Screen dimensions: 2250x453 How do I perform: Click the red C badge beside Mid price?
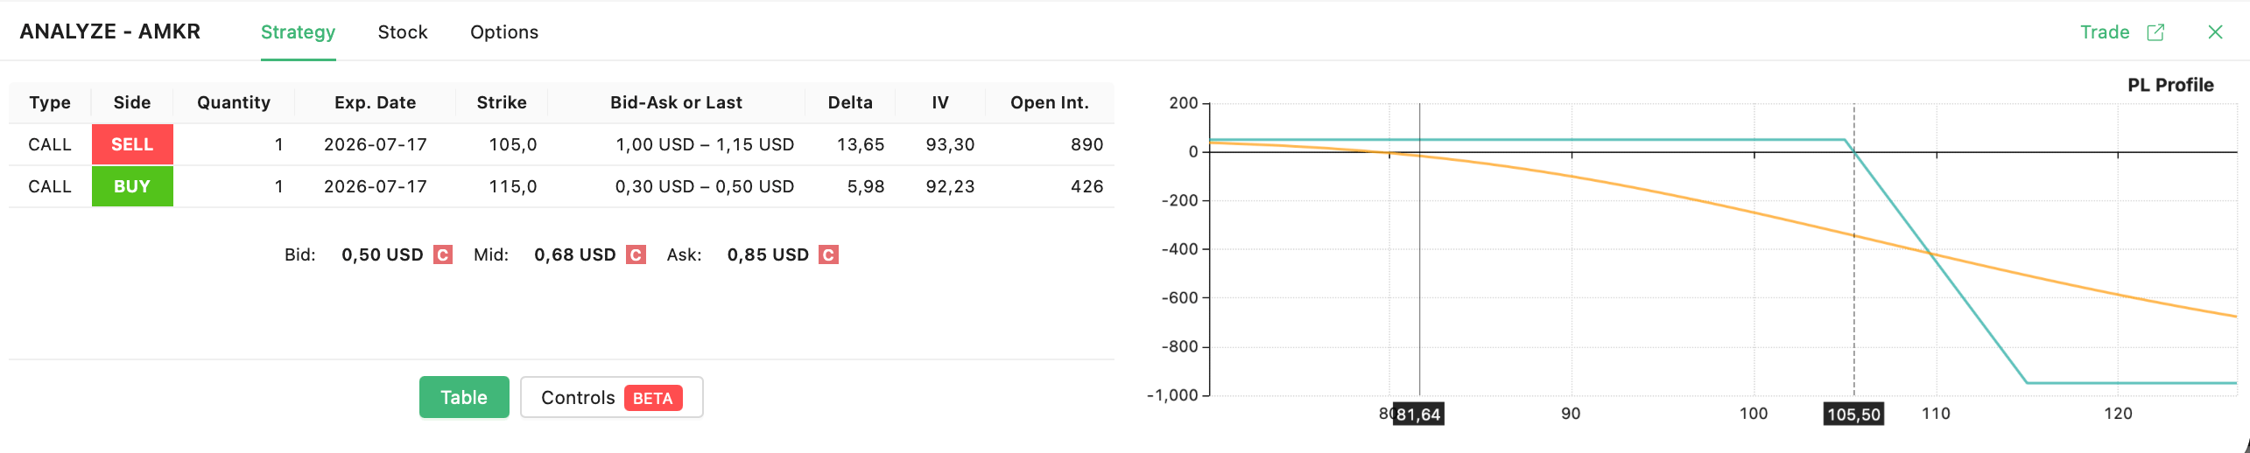636,254
